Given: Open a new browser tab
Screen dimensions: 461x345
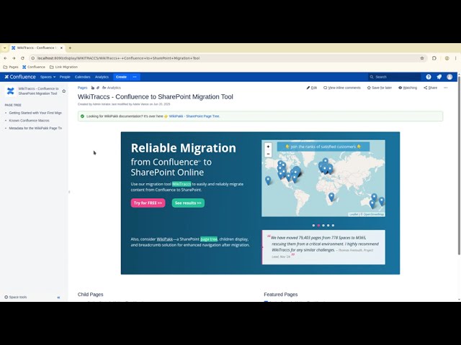Looking at the screenshot, I should (x=70, y=48).
